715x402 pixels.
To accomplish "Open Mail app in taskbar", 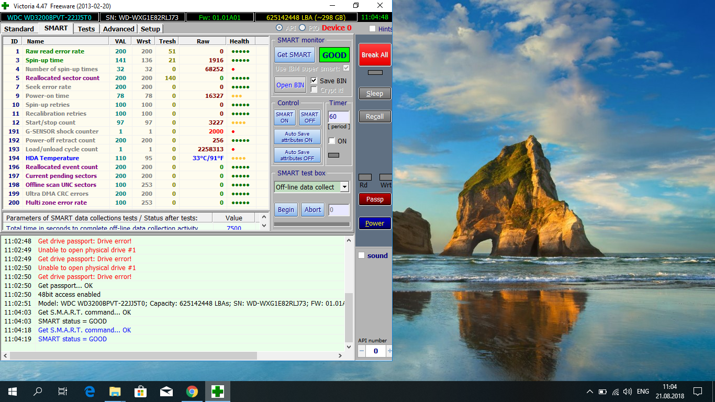I will pyautogui.click(x=166, y=391).
